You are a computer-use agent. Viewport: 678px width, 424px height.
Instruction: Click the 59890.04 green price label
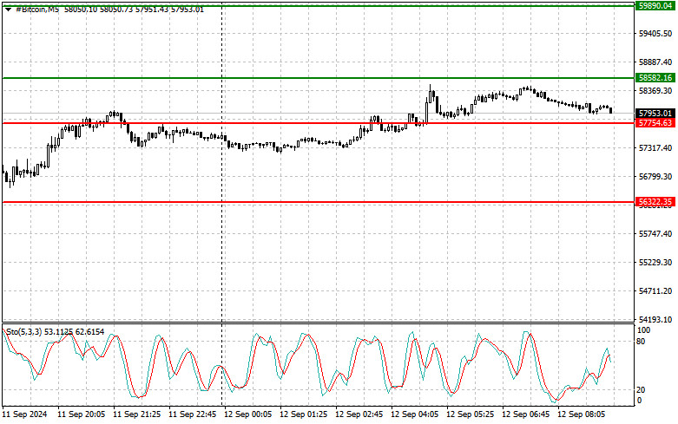[x=655, y=5]
